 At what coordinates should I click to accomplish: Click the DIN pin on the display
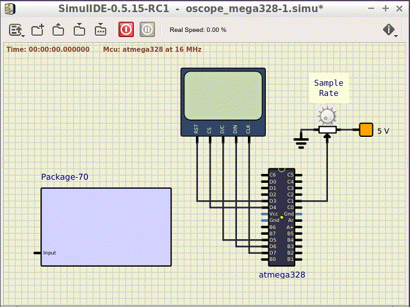(x=236, y=140)
